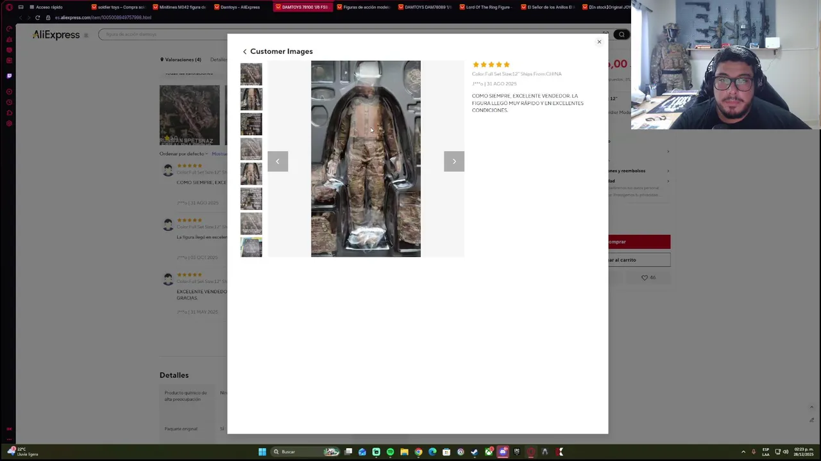Click red 'Comprar' buy button
The height and width of the screenshot is (461, 821).
(x=639, y=241)
